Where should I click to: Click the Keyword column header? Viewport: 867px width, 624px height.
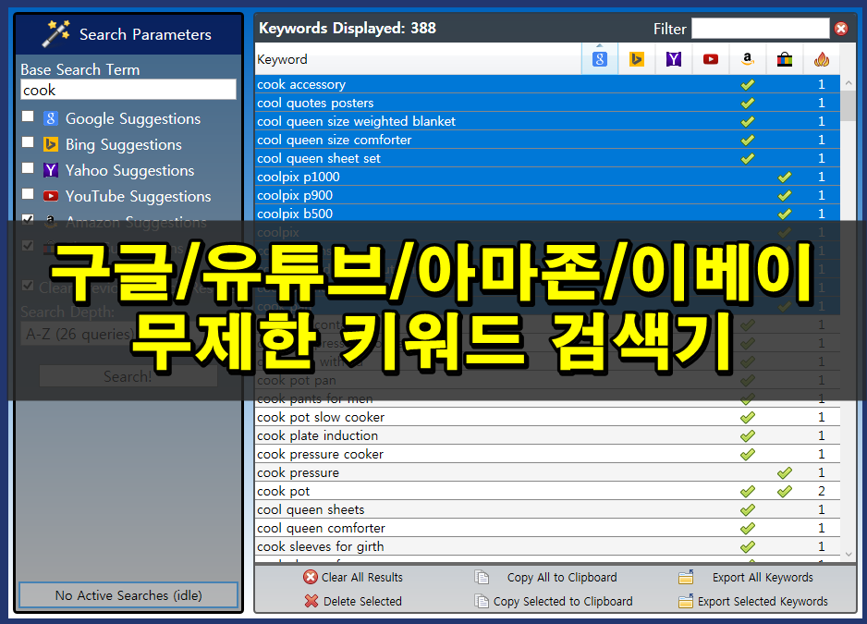[419, 59]
